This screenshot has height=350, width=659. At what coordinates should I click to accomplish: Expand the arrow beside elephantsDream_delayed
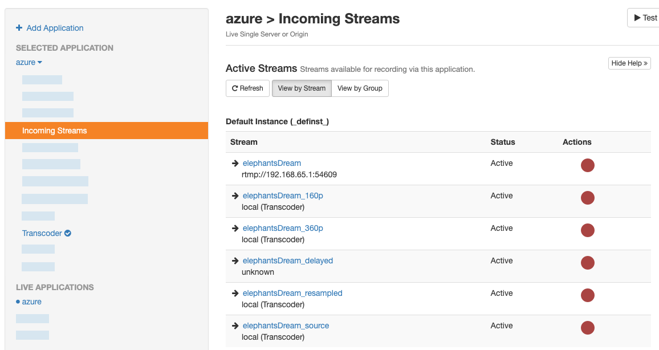235,261
